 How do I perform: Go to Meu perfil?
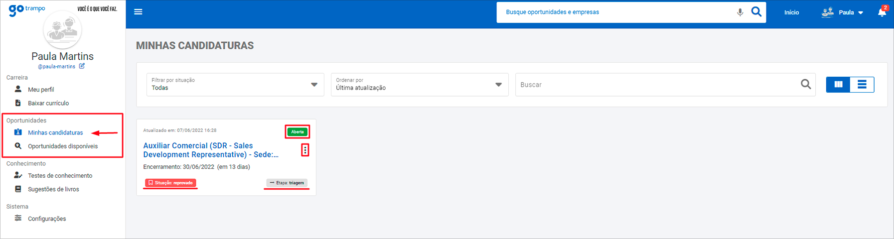point(41,90)
